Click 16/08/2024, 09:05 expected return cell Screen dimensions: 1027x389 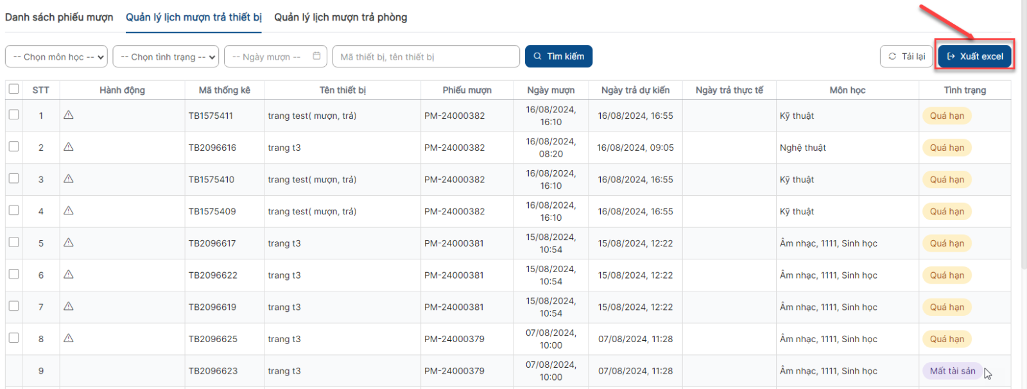pos(635,148)
